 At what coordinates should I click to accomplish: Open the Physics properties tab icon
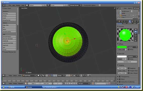coord(138,21)
